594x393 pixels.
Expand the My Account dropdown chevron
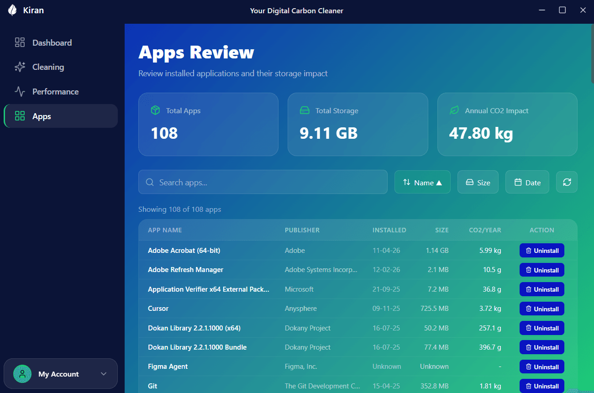(x=104, y=374)
